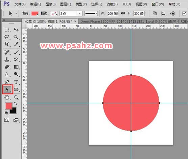Swap foreground and background colors
This screenshot has height=159, width=188.
click(16, 103)
